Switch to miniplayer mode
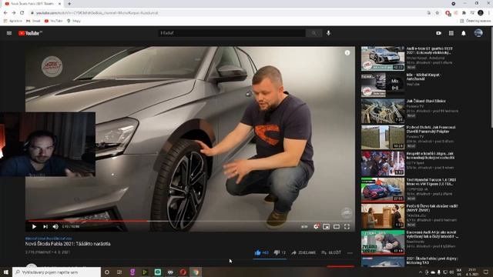The height and width of the screenshot is (277, 493). (x=327, y=226)
